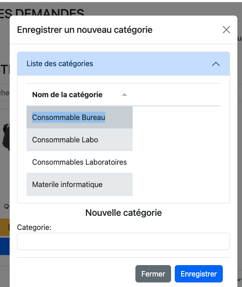The image size is (242, 287).
Task: Click the Categorie: field label
Action: (x=34, y=227)
